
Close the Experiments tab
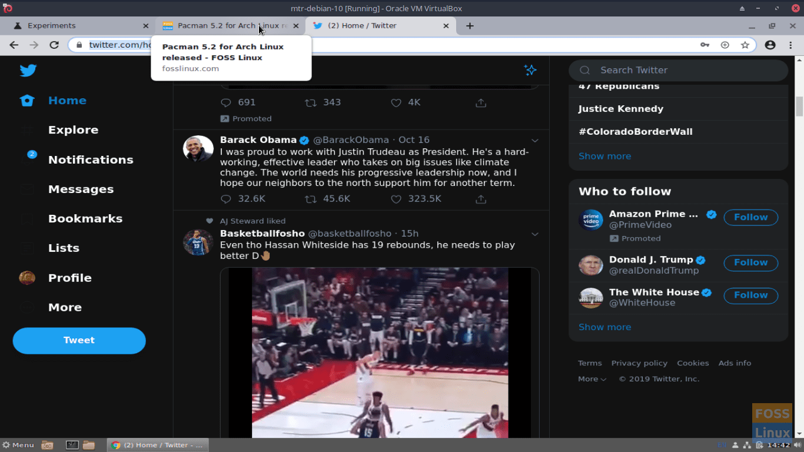tap(146, 26)
